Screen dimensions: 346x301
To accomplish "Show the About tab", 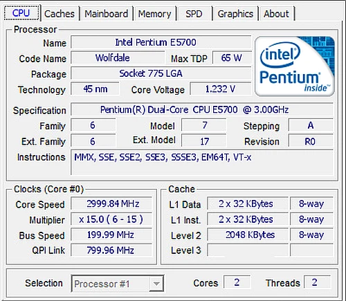I will pos(276,14).
